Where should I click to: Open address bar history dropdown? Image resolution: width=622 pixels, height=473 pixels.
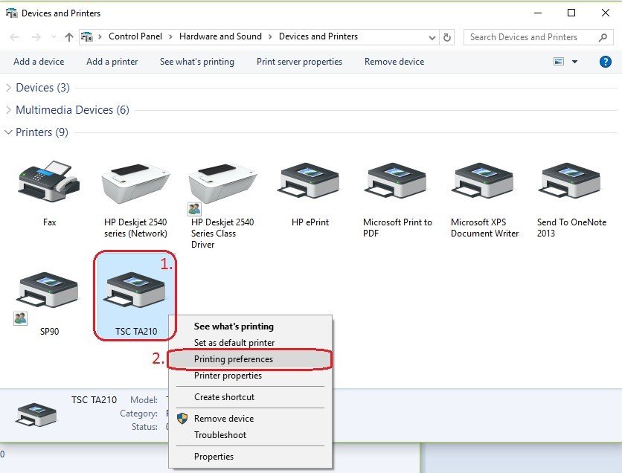tap(432, 37)
